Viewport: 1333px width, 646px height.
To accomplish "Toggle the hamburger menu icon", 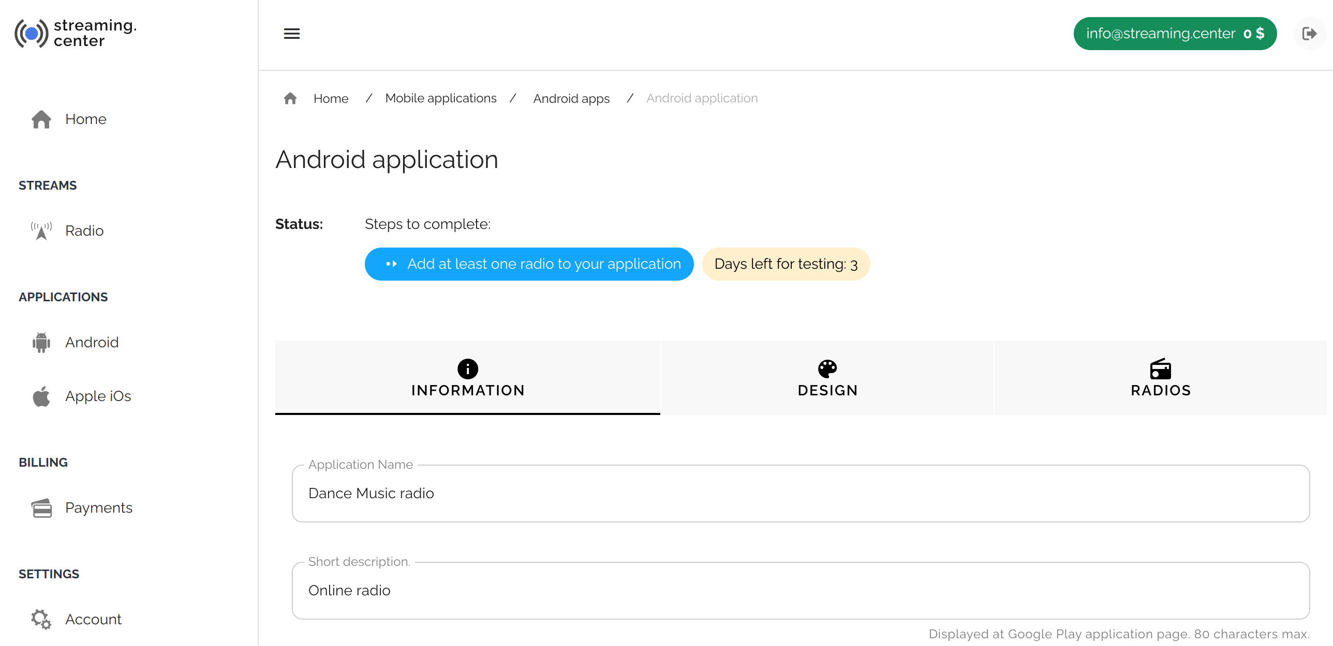I will [x=292, y=34].
